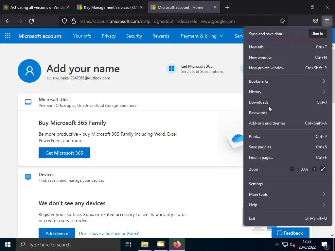Expand the Help submenu
The height and width of the screenshot is (251, 335).
(x=288, y=205)
